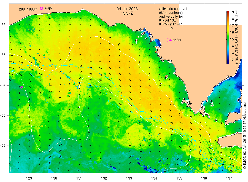248x182 pixels.
Task: Click the magenta drifter arrow symbol in legend
Action: point(169,40)
